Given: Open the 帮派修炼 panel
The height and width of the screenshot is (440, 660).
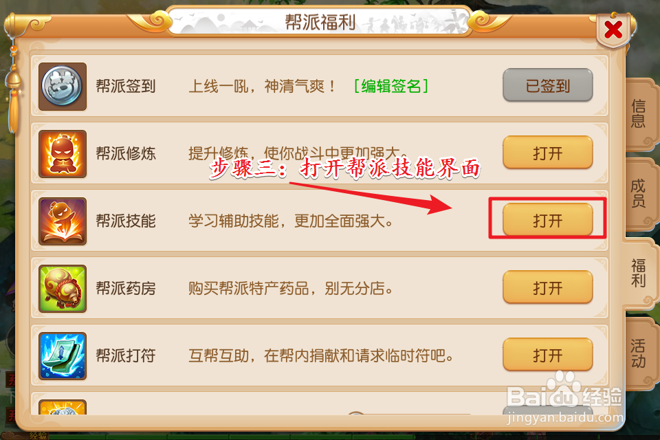Looking at the screenshot, I should pyautogui.click(x=548, y=153).
